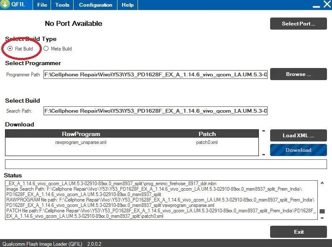
Task: Click the PATCH file path status line
Action: tap(161, 213)
